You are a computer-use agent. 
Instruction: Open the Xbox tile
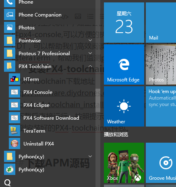tap(124, 163)
